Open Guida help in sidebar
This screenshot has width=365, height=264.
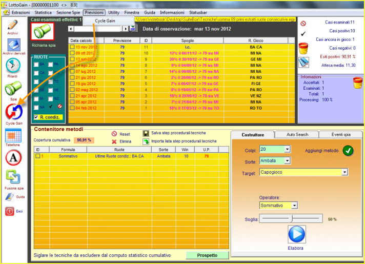pos(10,197)
